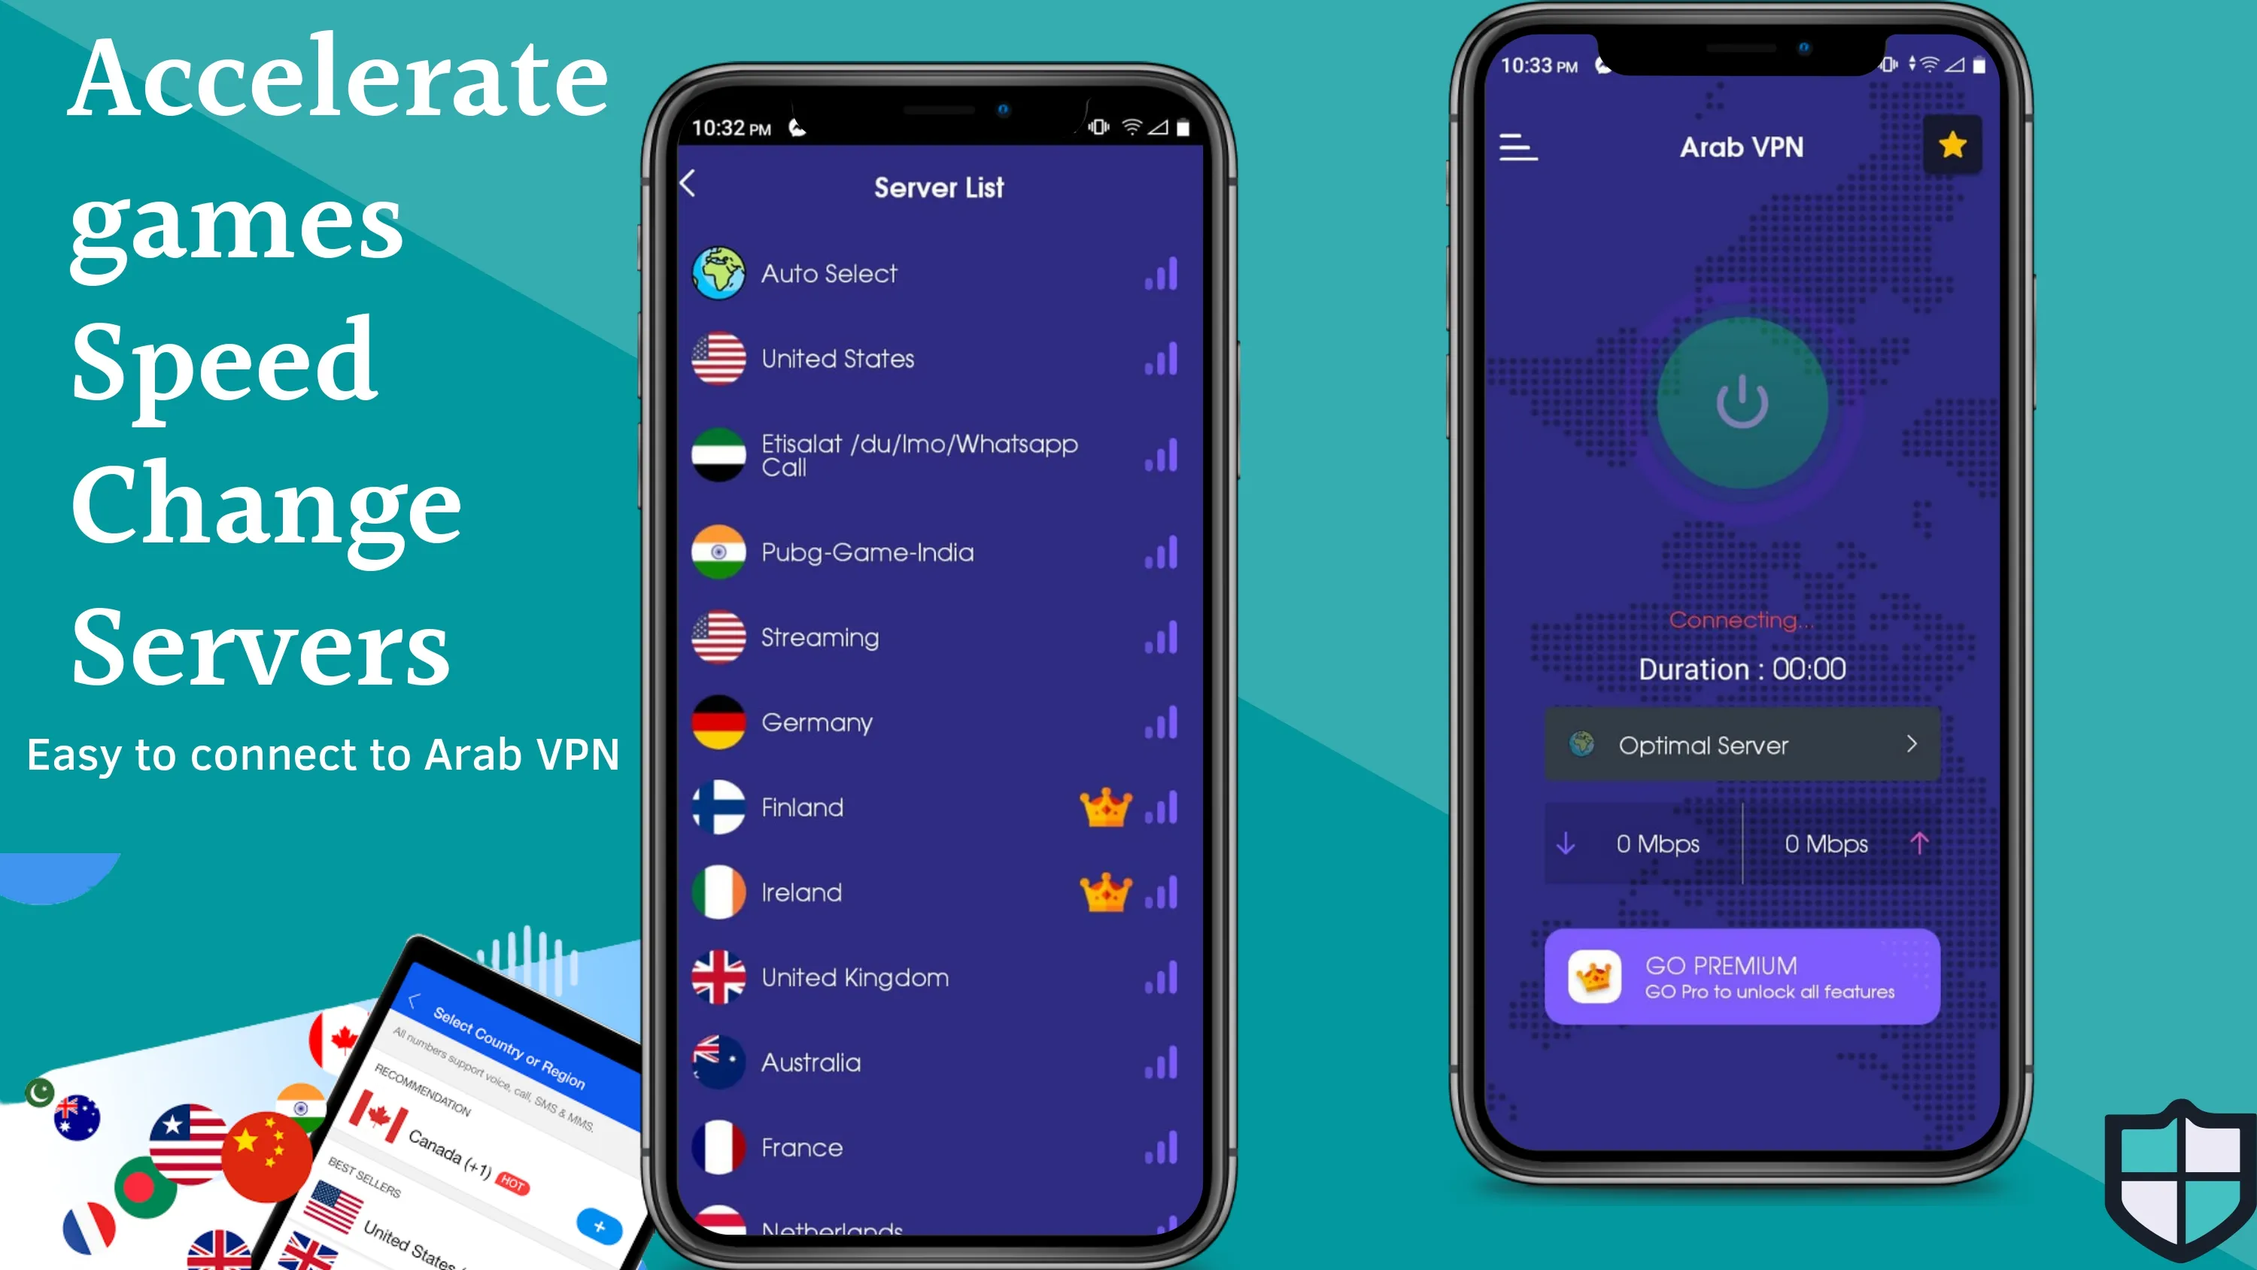Select the Australia server option
The height and width of the screenshot is (1270, 2257).
pyautogui.click(x=937, y=1062)
